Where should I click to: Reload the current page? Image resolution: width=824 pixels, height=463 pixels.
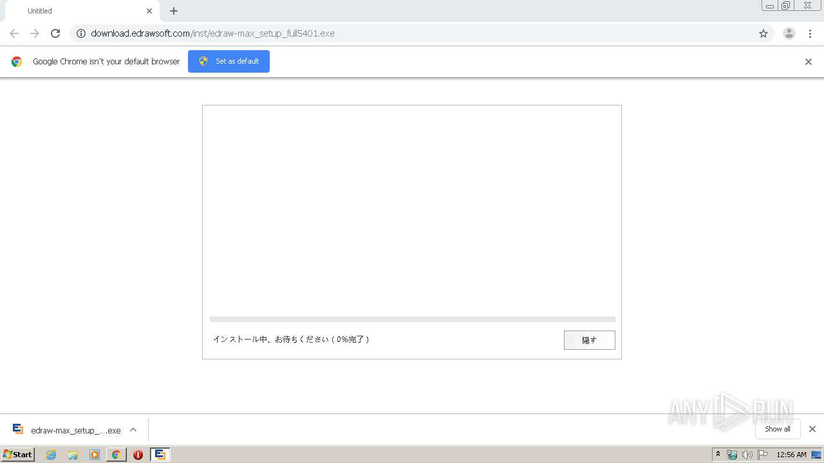pos(55,33)
